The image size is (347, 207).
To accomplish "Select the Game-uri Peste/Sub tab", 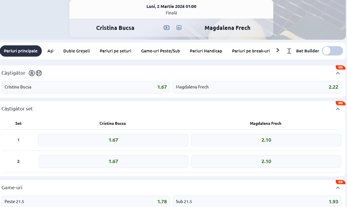I will pyautogui.click(x=160, y=51).
